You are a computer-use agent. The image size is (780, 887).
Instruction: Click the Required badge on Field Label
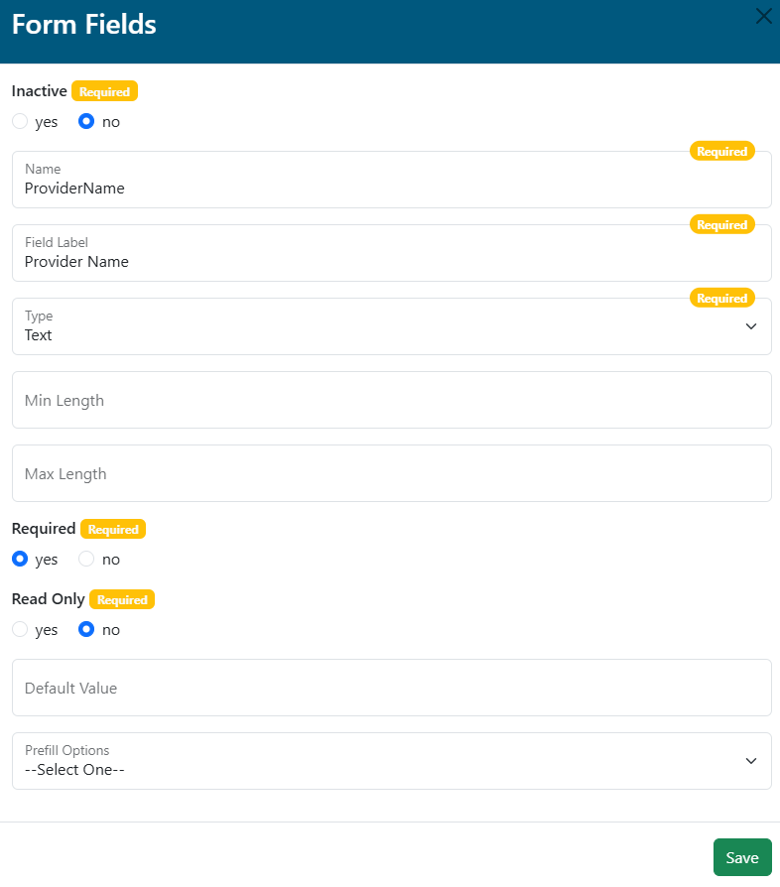pyautogui.click(x=721, y=225)
